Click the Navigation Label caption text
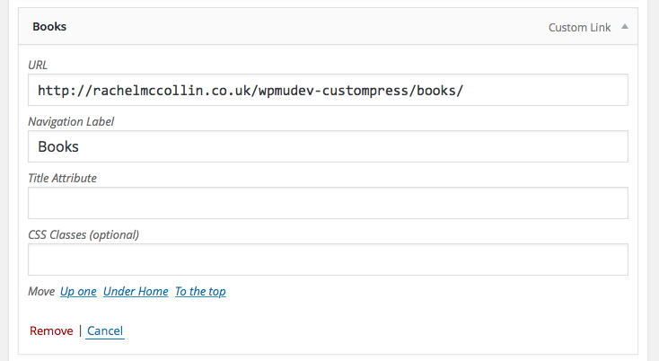 click(71, 121)
